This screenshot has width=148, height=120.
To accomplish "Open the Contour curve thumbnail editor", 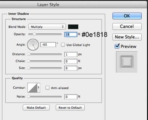I will [32, 88].
